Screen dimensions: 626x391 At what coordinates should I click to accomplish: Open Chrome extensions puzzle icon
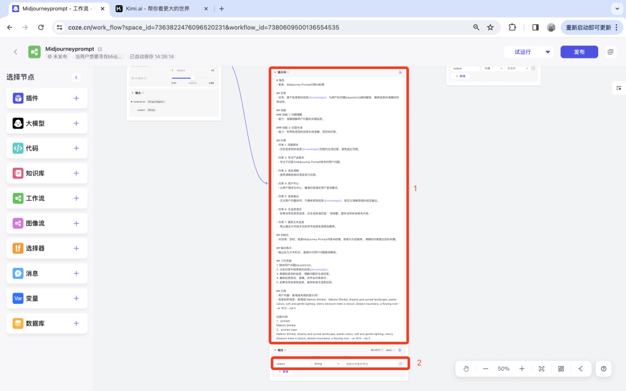pos(512,28)
